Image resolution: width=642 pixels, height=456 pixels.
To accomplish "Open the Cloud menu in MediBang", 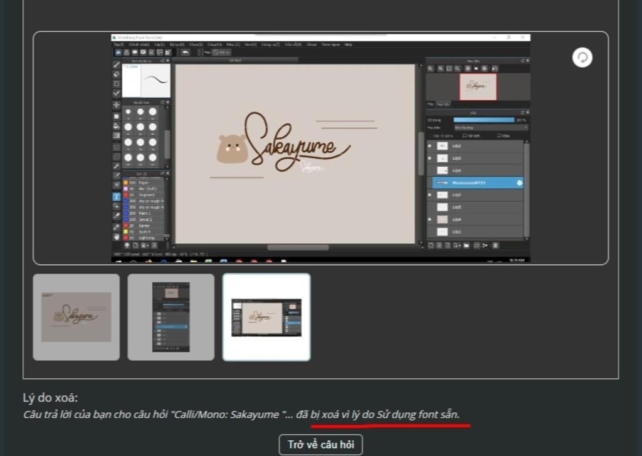I will (x=311, y=44).
